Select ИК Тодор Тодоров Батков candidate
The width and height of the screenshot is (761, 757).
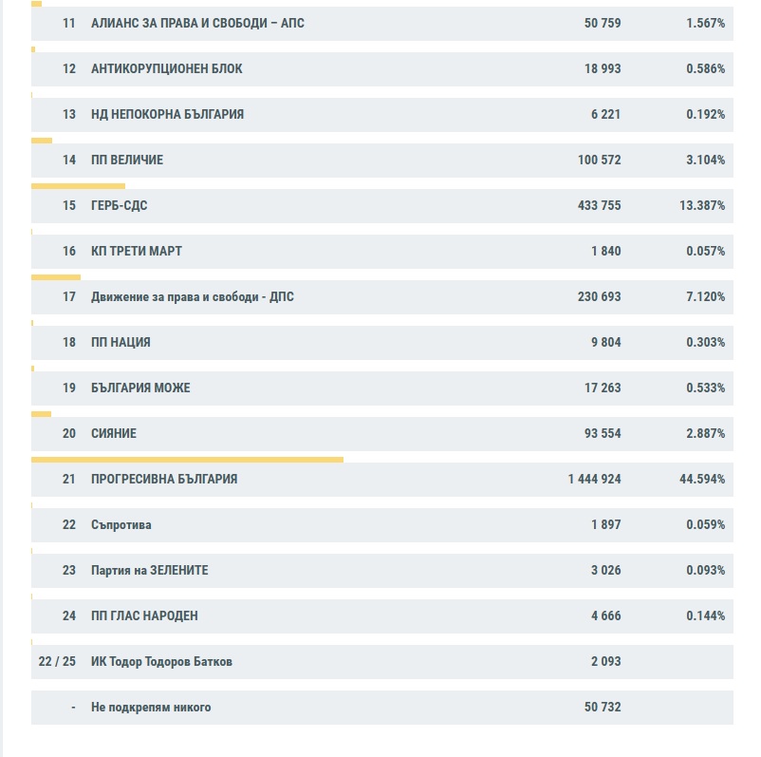pos(161,662)
